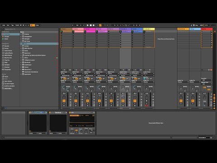Image resolution: width=217 pixels, height=163 pixels.
Task: Open Current Project under Places
Action: pos(10,84)
